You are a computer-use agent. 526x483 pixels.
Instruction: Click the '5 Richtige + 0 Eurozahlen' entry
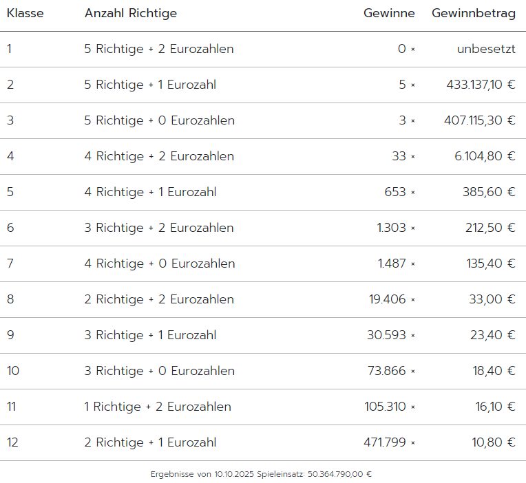coord(160,120)
